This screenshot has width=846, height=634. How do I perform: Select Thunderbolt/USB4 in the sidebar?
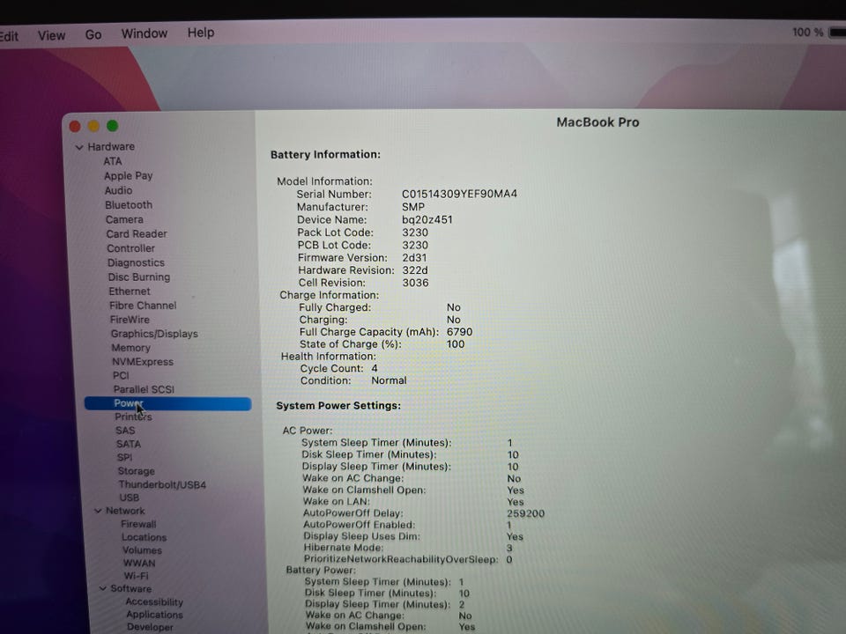click(162, 484)
